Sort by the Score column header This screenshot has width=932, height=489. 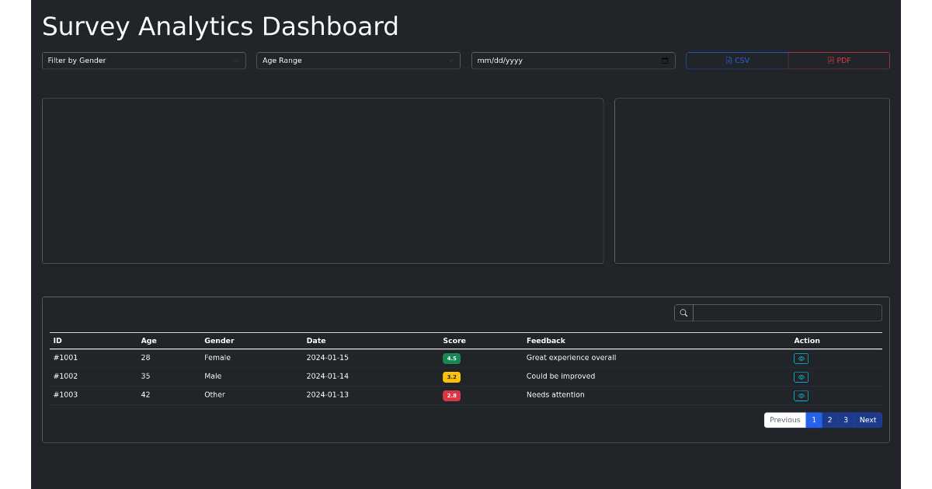[x=454, y=341]
